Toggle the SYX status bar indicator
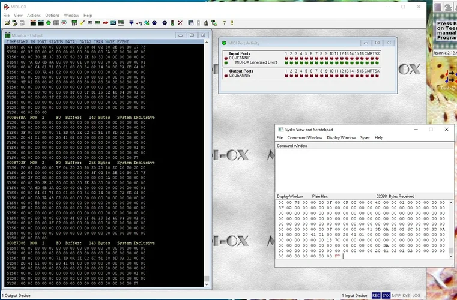This screenshot has height=300, width=457. (386, 296)
